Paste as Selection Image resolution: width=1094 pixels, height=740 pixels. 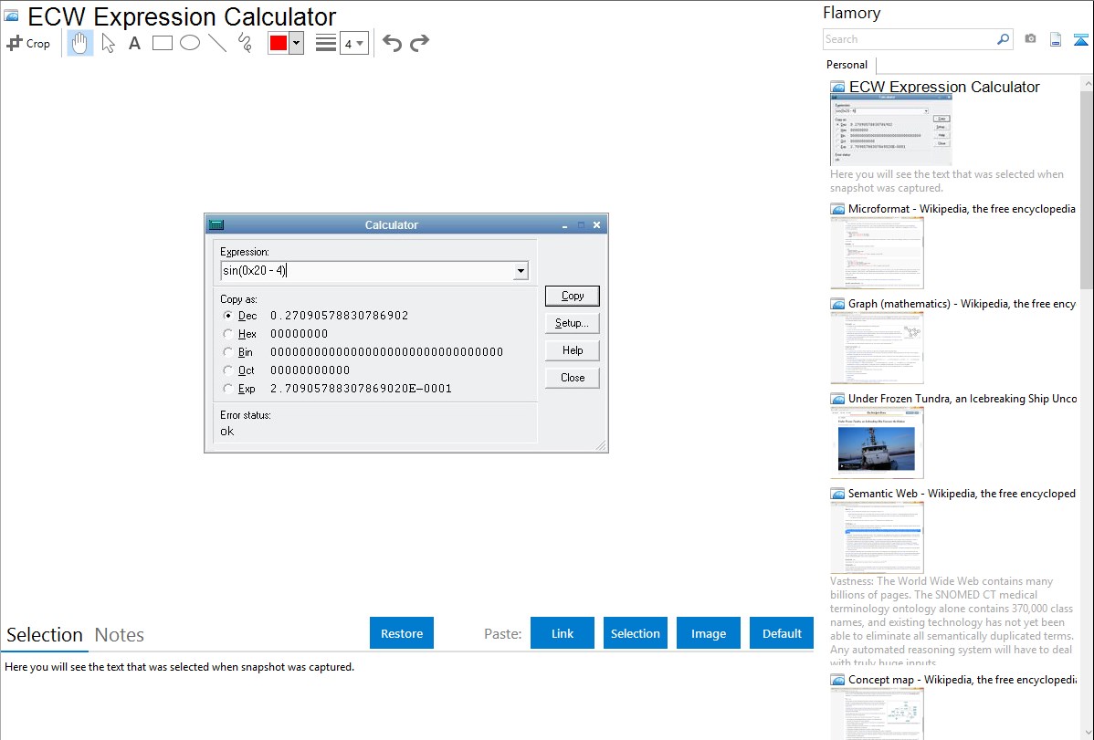pyautogui.click(x=635, y=633)
